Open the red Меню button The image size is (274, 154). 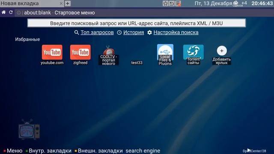pos(13,151)
